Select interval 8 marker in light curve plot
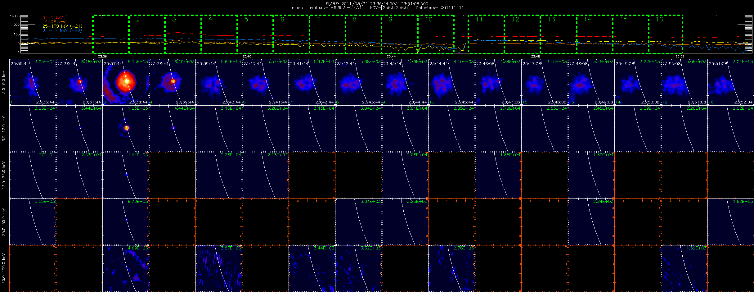754x292 pixels. pyautogui.click(x=354, y=19)
